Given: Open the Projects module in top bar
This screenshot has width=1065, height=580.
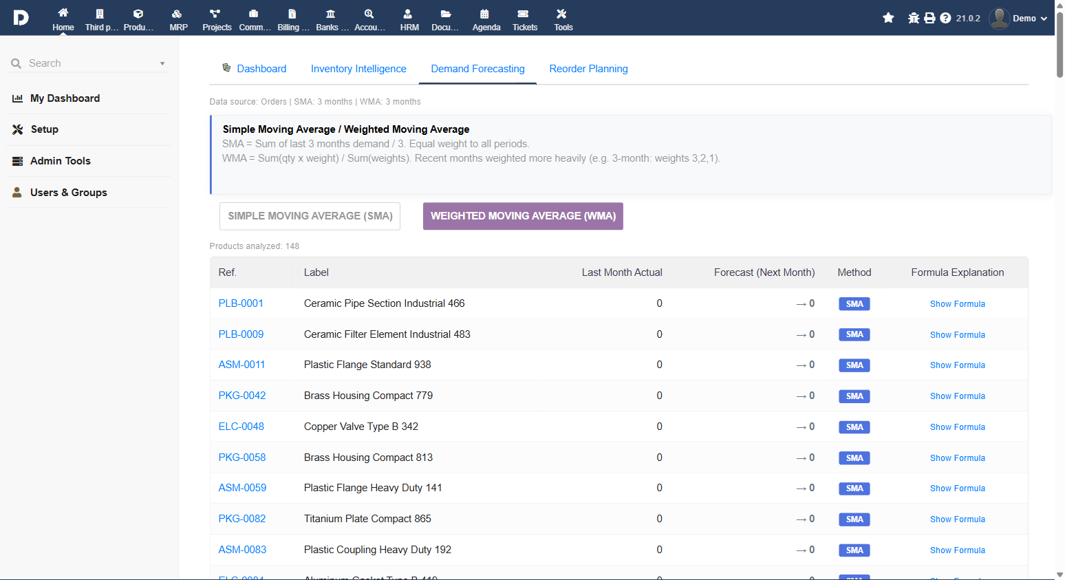Looking at the screenshot, I should coord(217,19).
